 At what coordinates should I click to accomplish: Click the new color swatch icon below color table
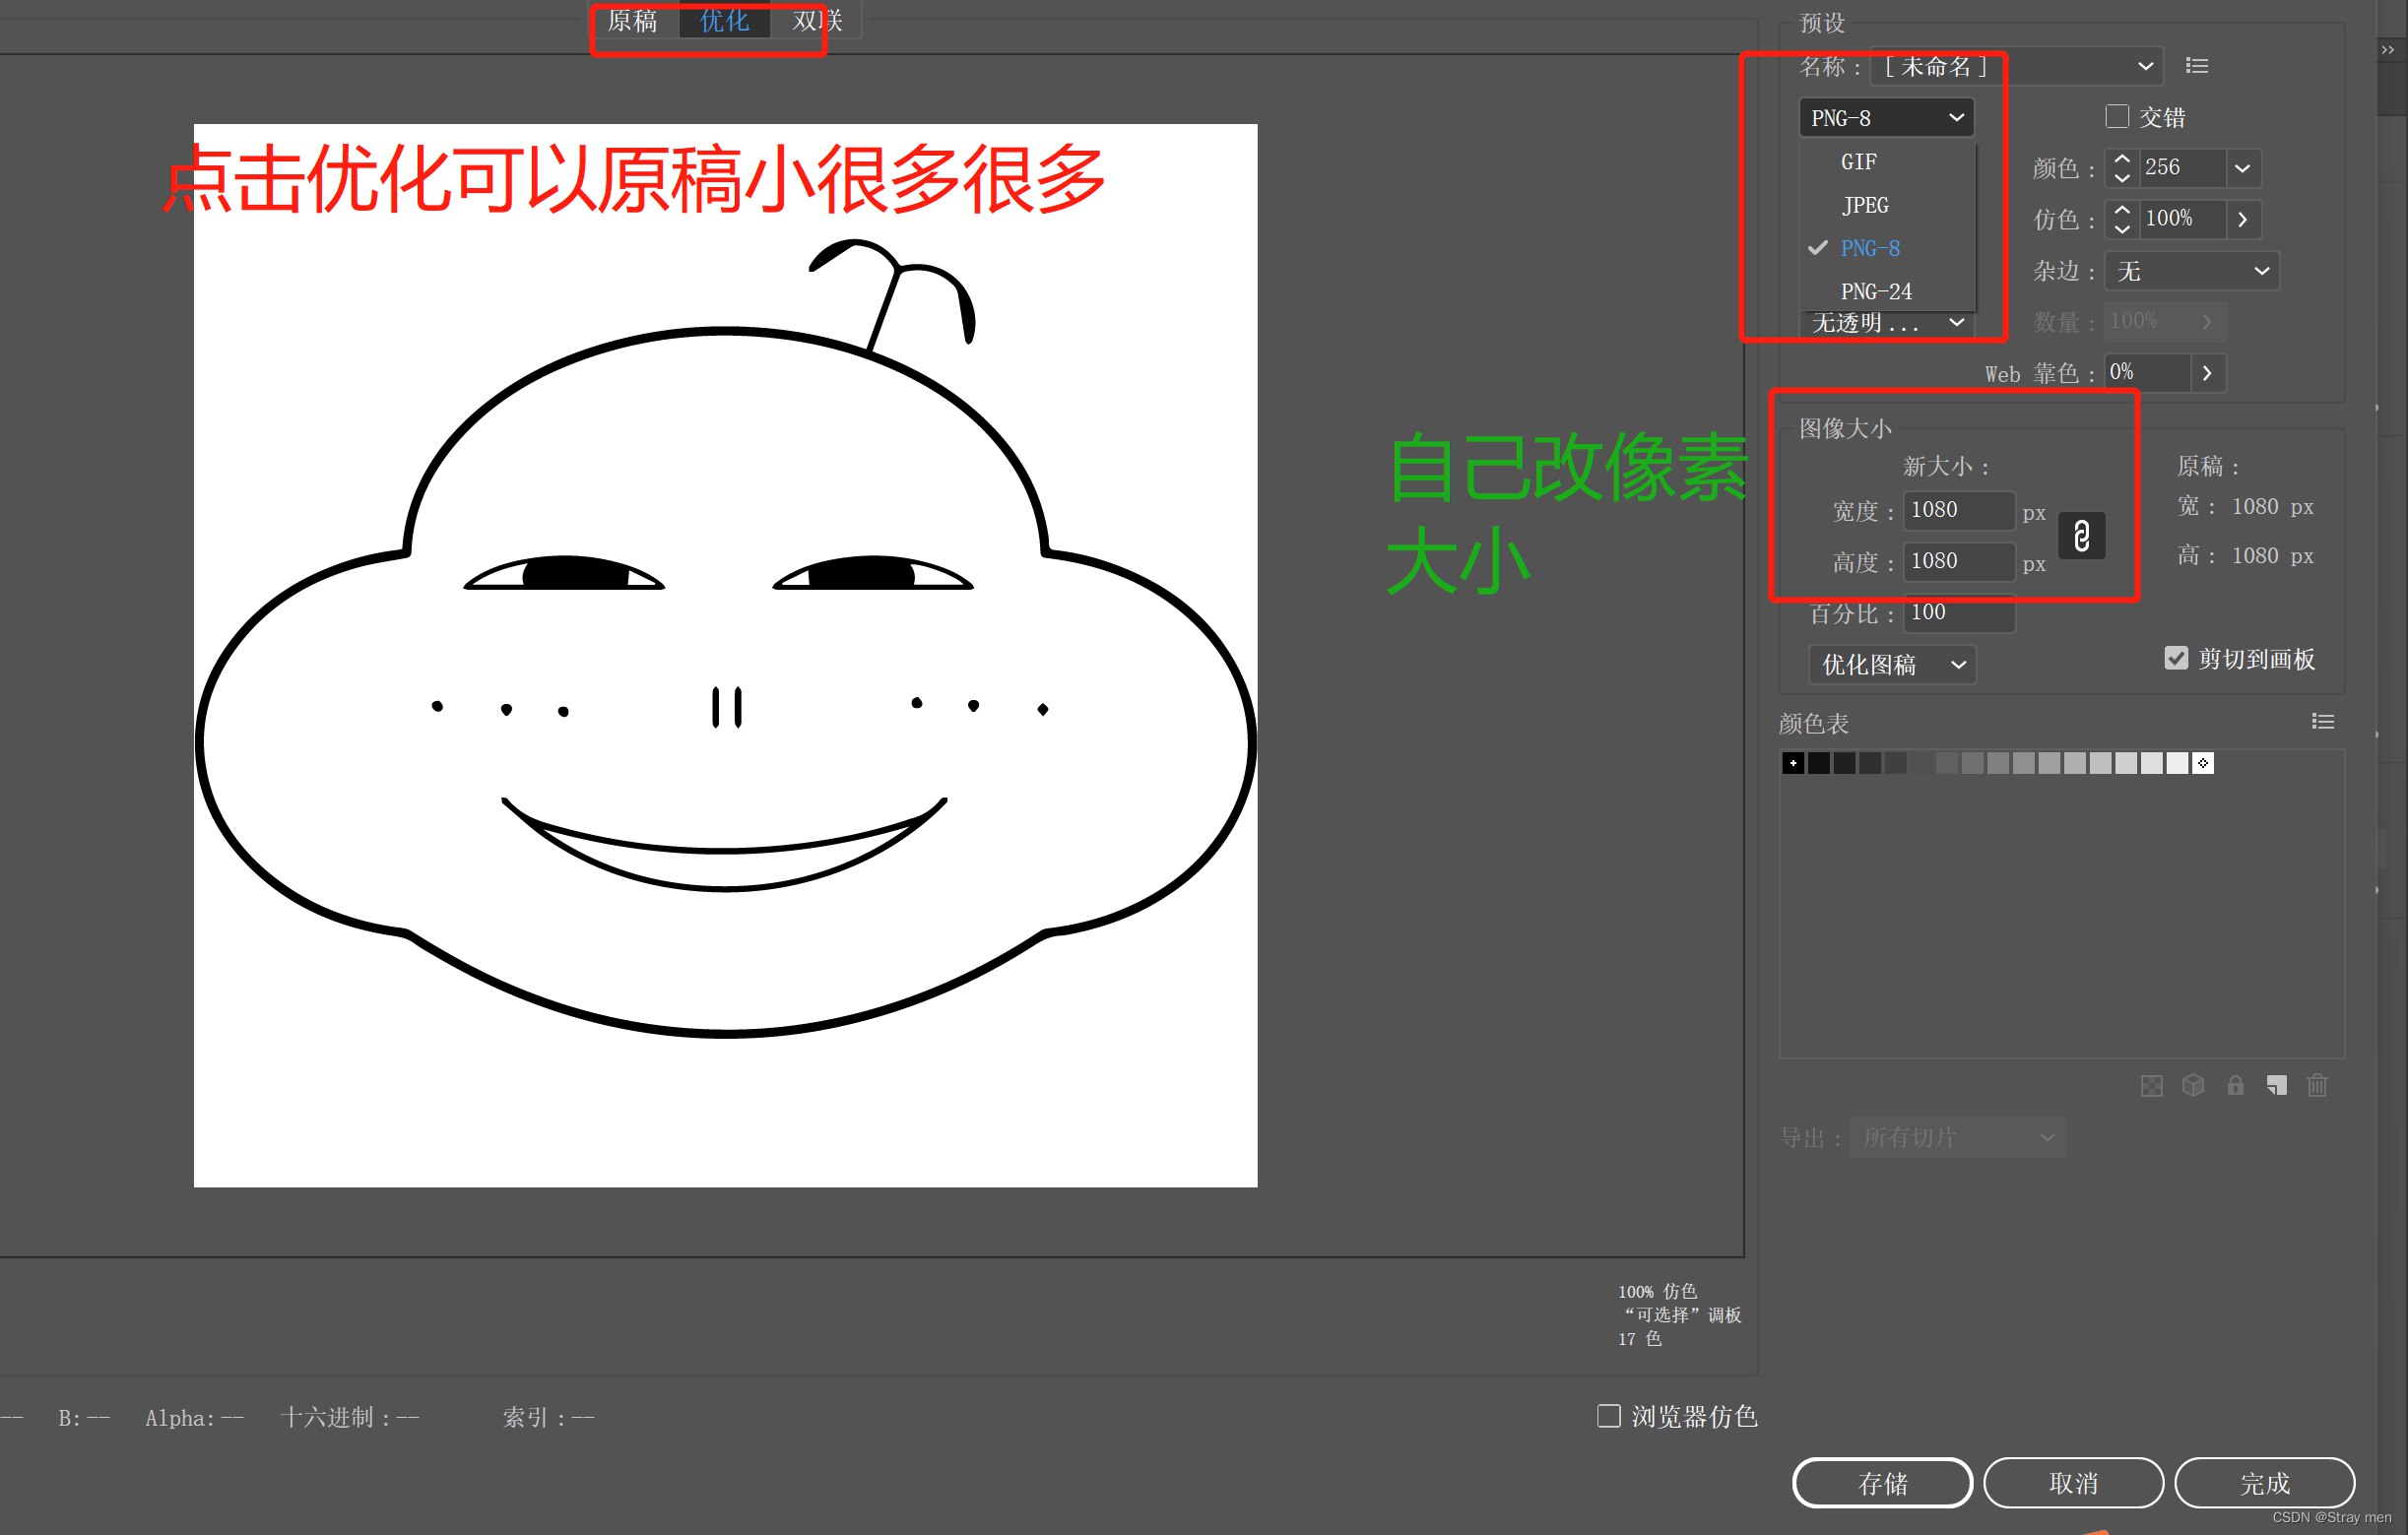[2277, 1086]
